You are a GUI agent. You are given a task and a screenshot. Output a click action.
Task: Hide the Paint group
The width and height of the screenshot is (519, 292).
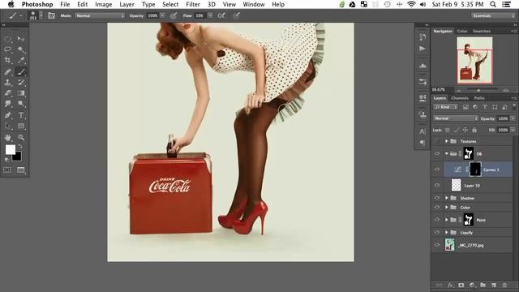click(x=437, y=220)
